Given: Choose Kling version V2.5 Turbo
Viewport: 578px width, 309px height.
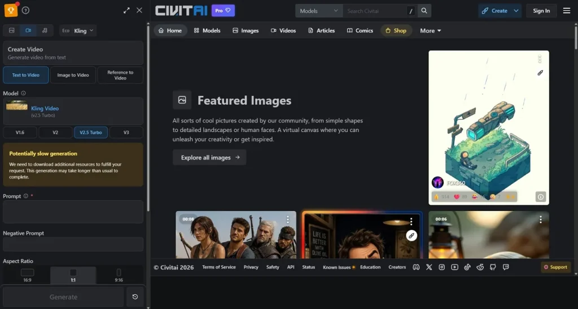Looking at the screenshot, I should [91, 132].
